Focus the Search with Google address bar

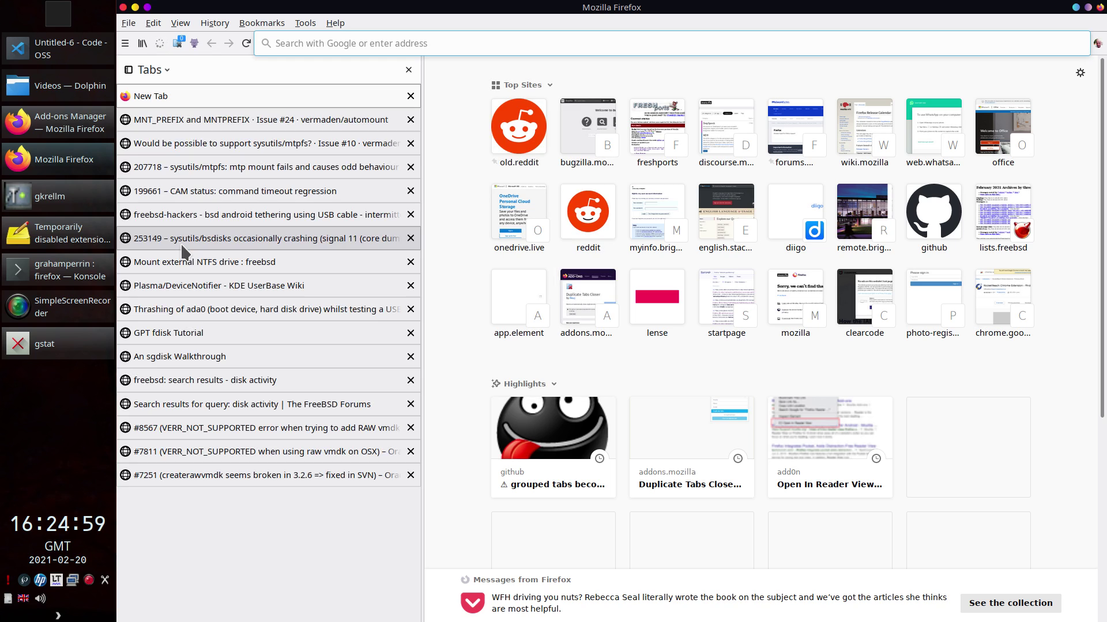672,43
